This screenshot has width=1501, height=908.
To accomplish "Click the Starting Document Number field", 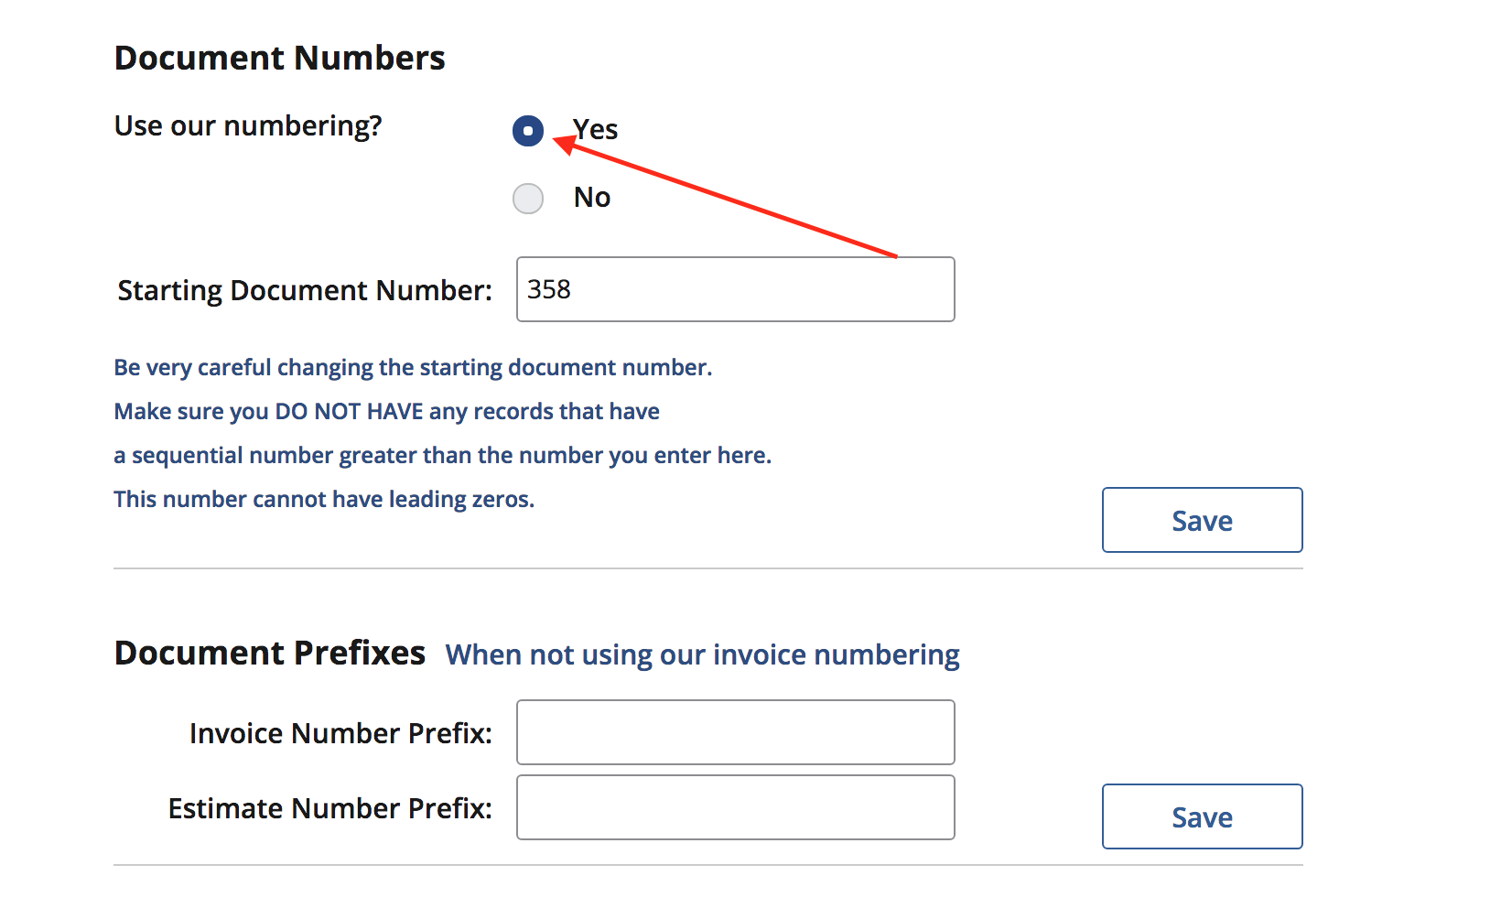I will click(735, 289).
